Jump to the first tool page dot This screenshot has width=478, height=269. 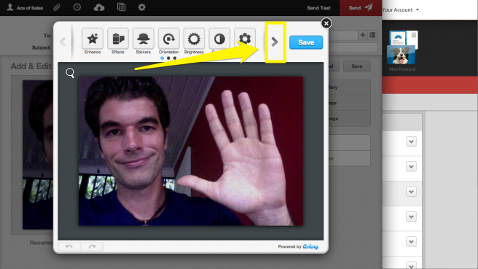(x=162, y=58)
